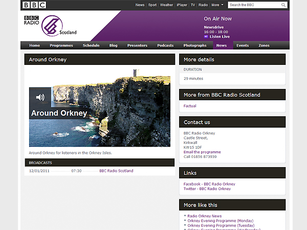Open Orkney Evening Programme (Tuesday) link
The height and width of the screenshot is (230, 307).
click(x=221, y=225)
